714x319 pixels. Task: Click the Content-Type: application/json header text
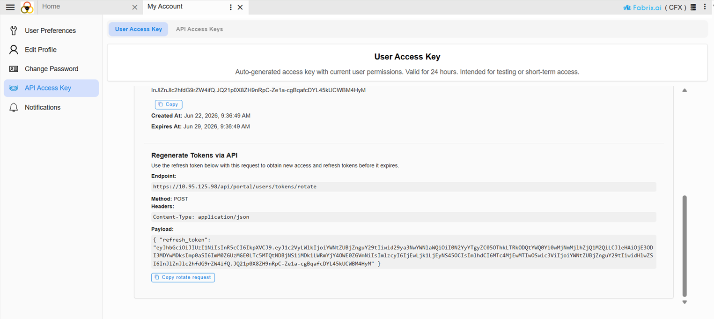(x=201, y=217)
